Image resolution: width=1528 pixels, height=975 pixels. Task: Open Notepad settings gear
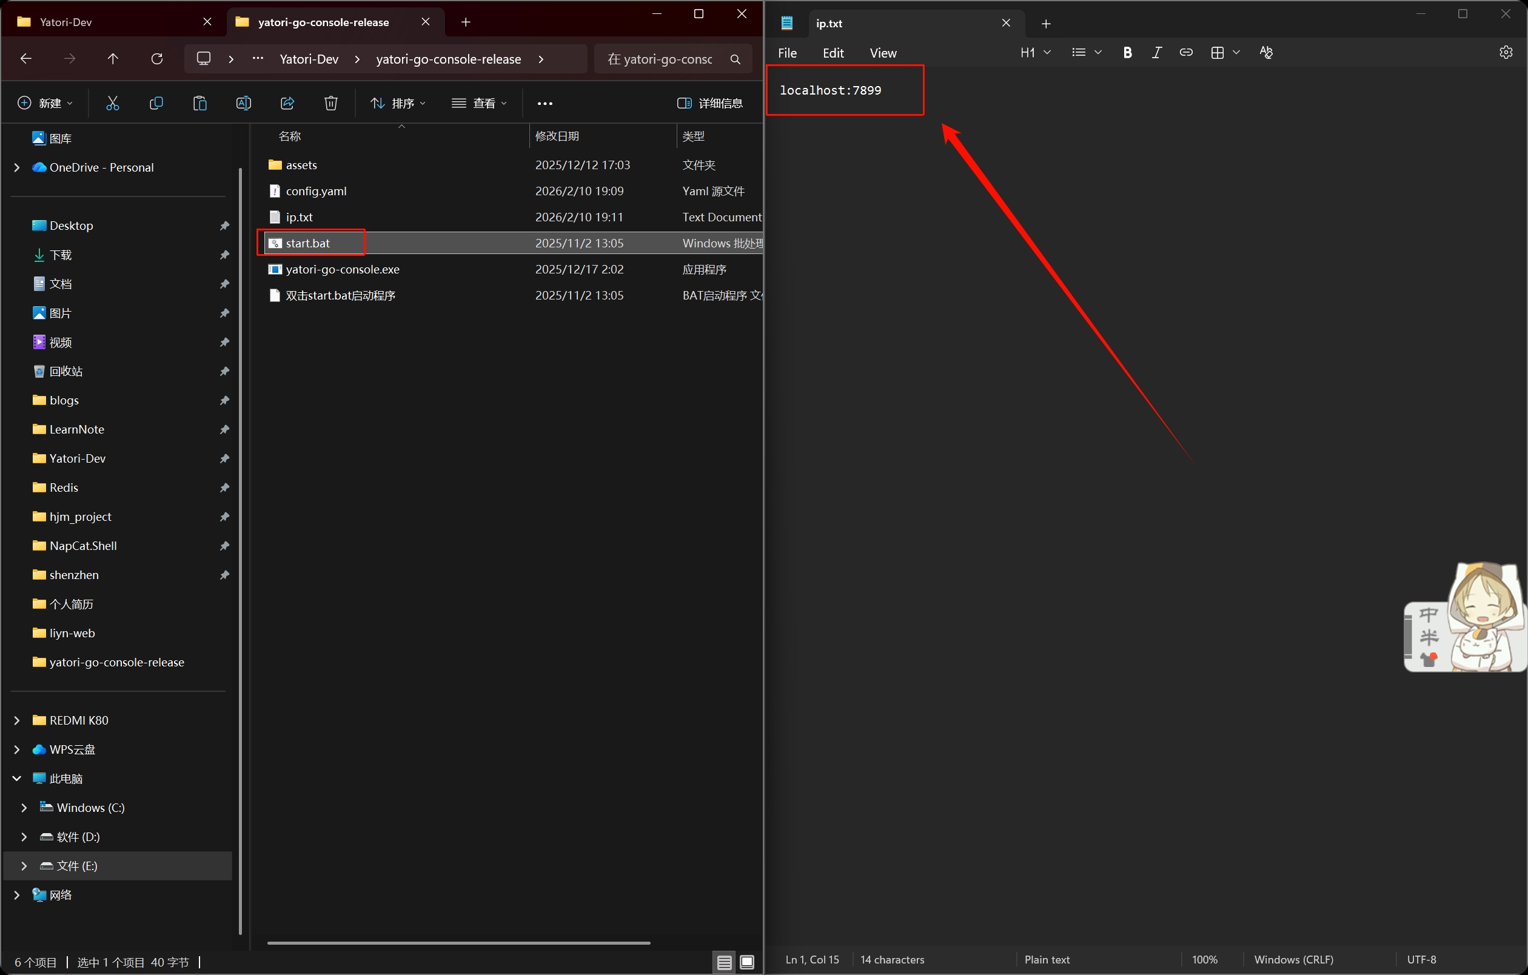coord(1506,53)
